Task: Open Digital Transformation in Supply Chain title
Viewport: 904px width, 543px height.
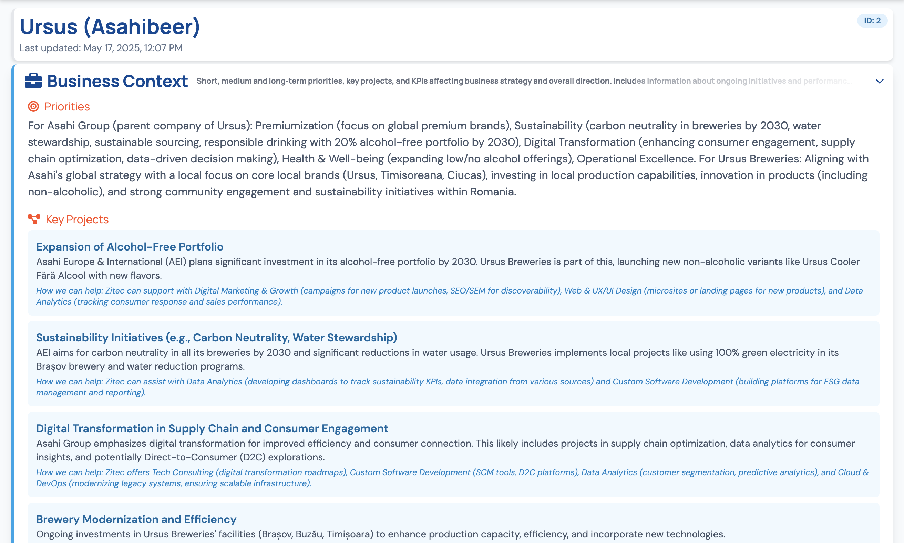Action: pos(212,428)
